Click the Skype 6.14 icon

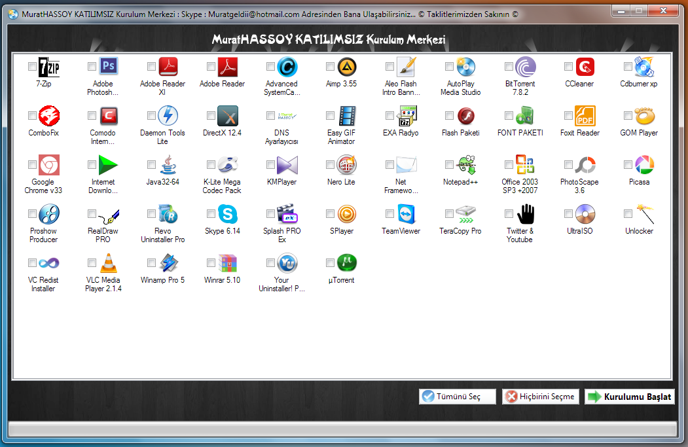click(x=228, y=214)
